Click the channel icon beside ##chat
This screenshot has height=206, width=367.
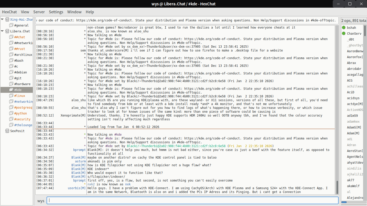(11, 37)
